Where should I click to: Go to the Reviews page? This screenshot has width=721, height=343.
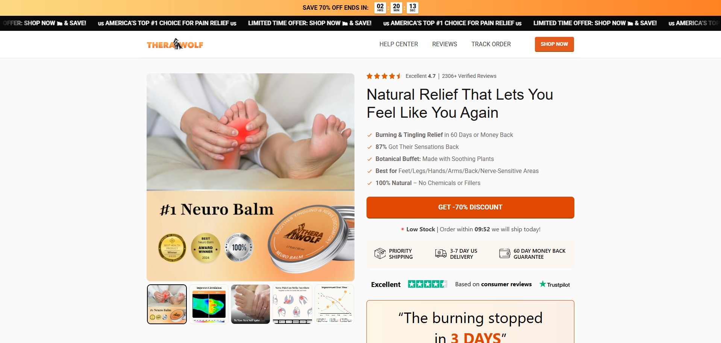click(444, 44)
